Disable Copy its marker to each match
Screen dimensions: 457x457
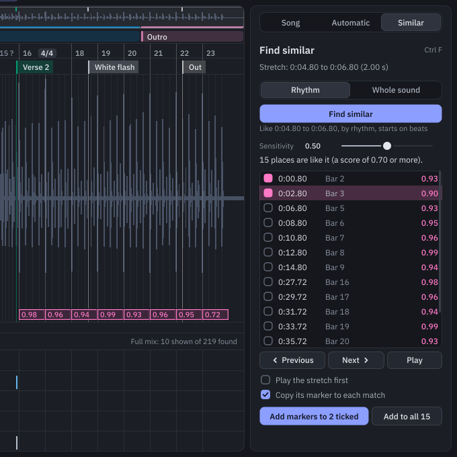coord(265,395)
